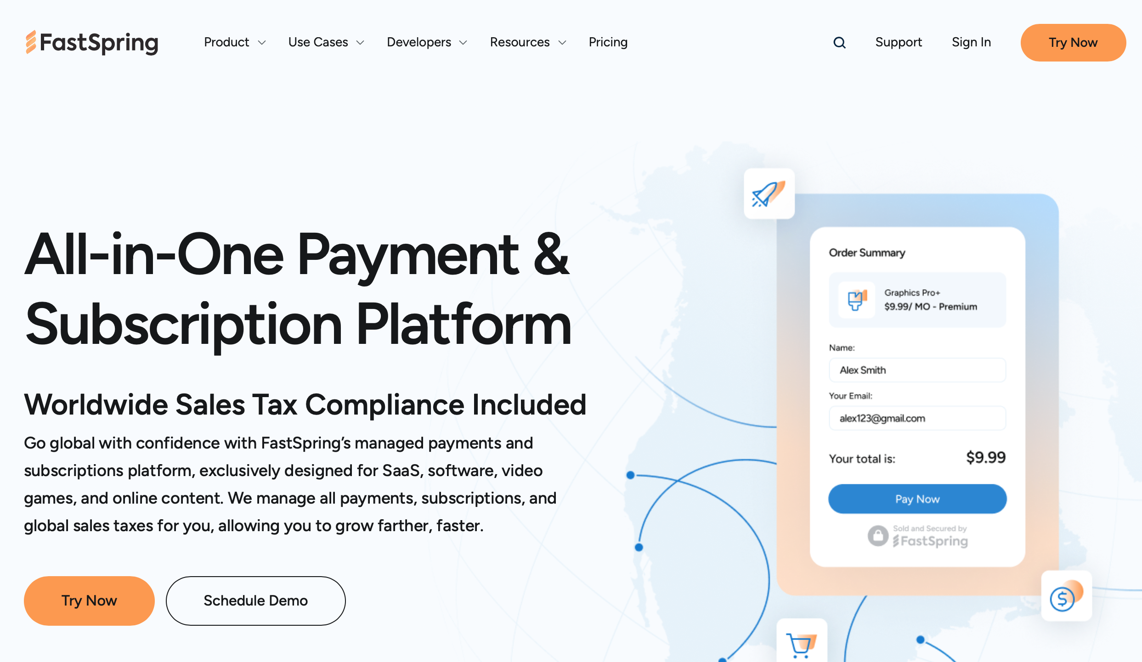This screenshot has width=1142, height=662.
Task: Click the Support link in header
Action: pos(899,42)
